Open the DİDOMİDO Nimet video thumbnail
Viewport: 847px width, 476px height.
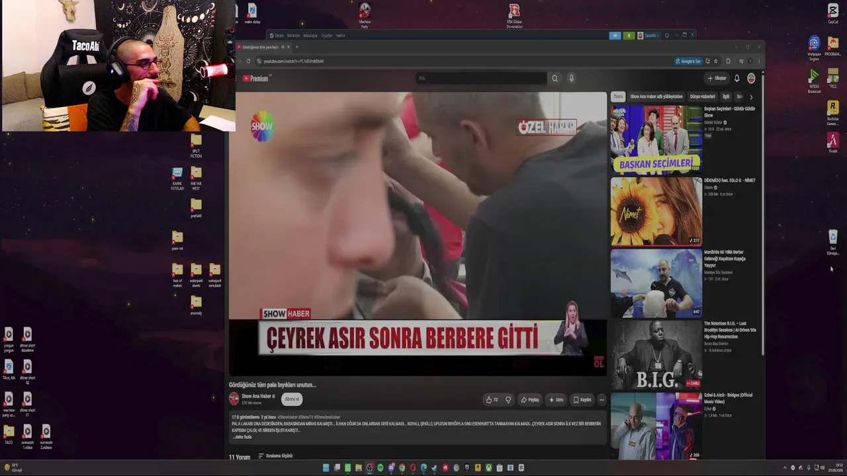click(656, 211)
